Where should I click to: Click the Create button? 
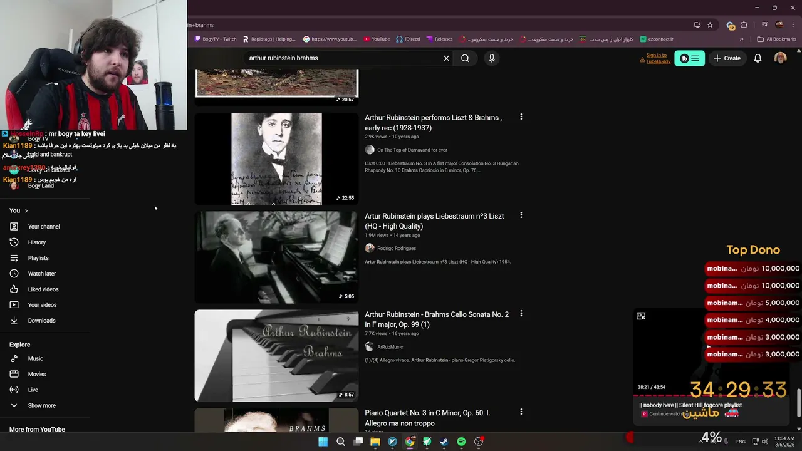pyautogui.click(x=727, y=58)
